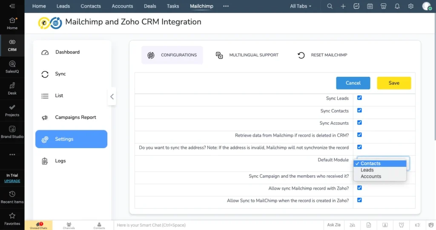Open the Leads tab in top nav
This screenshot has height=230, width=436.
[x=63, y=6]
